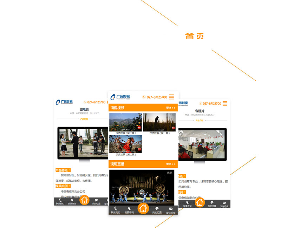
Task: Tap the orange home icon on right phone
Action: tap(200, 202)
